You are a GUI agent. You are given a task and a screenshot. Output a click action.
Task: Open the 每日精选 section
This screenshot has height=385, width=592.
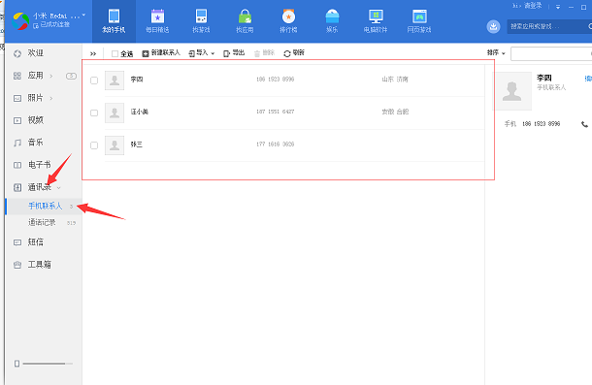(157, 21)
